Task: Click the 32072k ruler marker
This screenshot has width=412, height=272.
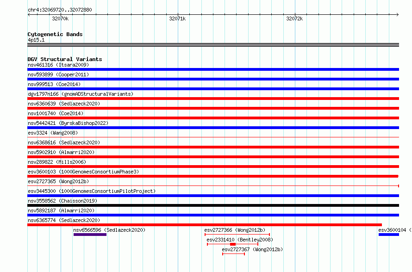Action: [x=294, y=19]
